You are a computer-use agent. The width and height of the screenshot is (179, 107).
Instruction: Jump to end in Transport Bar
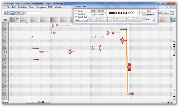(x=110, y=20)
